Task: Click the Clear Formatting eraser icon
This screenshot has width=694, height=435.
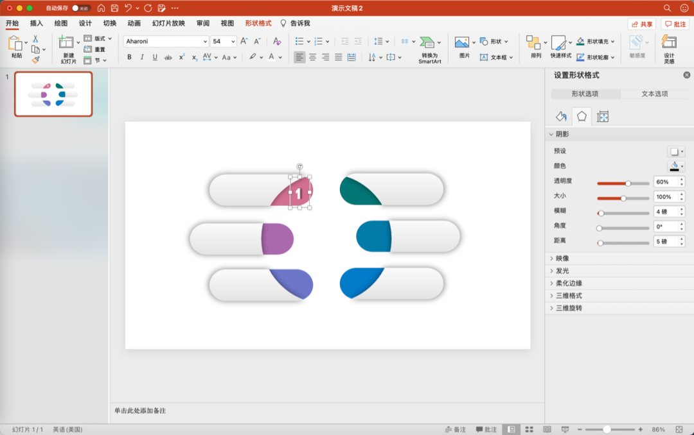Action: point(277,41)
